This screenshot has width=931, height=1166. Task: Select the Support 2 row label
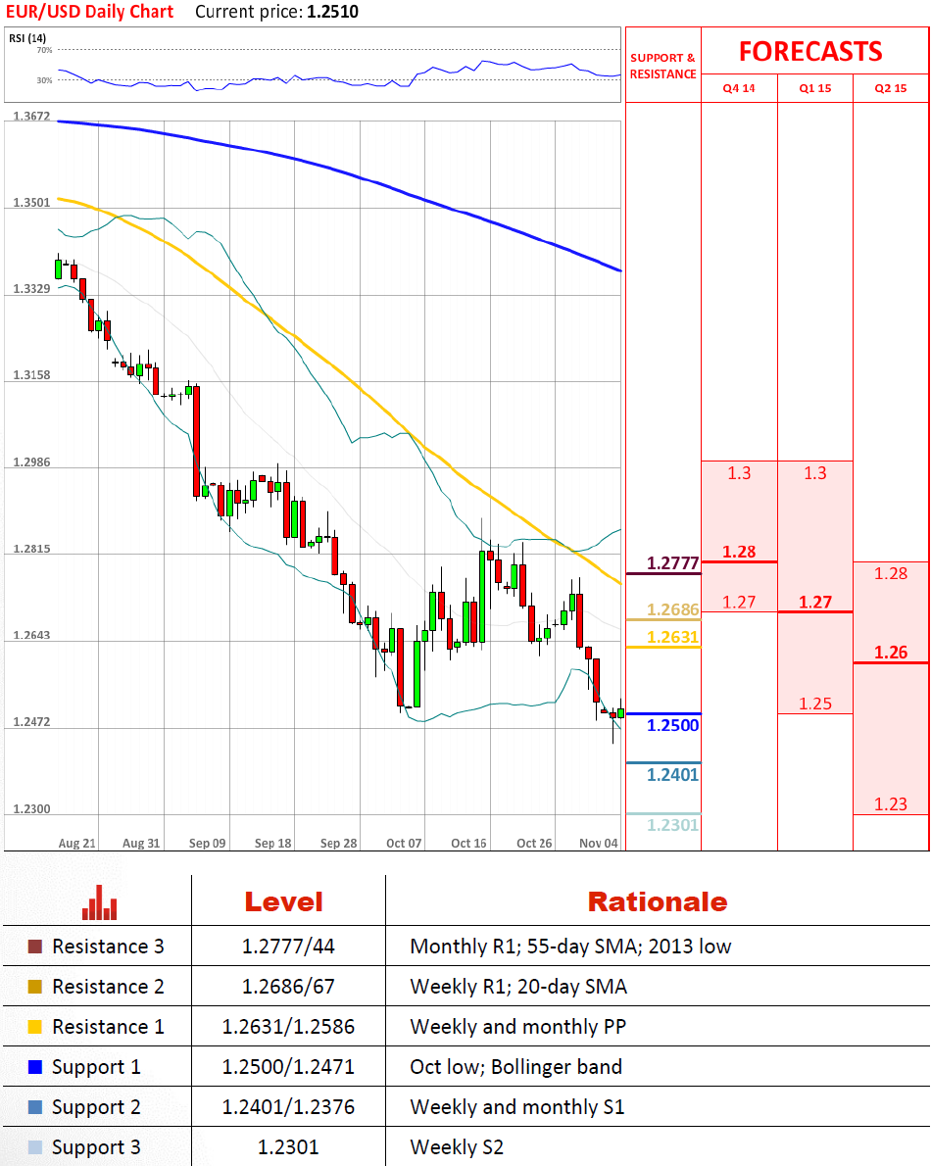(x=96, y=1107)
